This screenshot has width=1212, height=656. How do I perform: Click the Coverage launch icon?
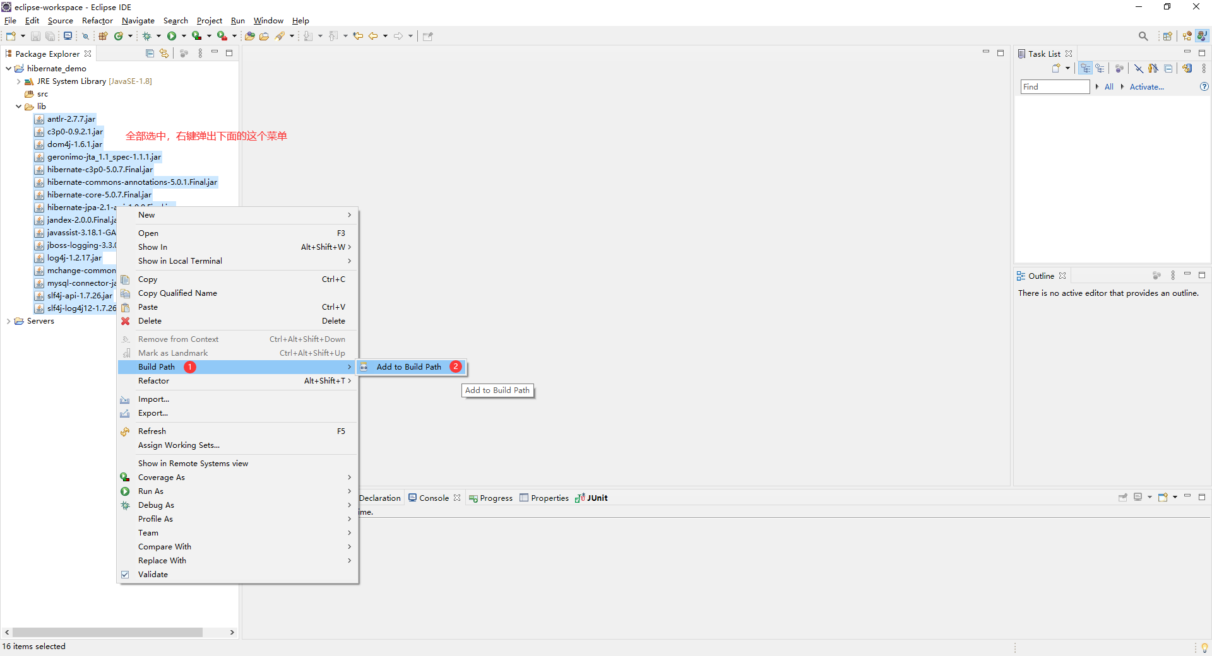pyautogui.click(x=197, y=36)
